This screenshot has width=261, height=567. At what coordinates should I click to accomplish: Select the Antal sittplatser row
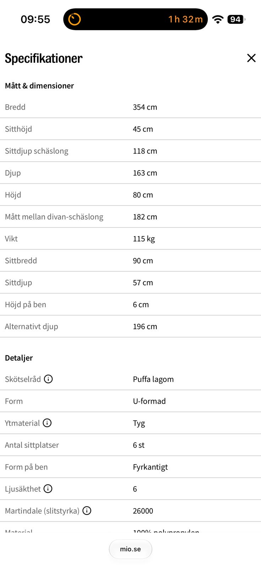pos(130,445)
